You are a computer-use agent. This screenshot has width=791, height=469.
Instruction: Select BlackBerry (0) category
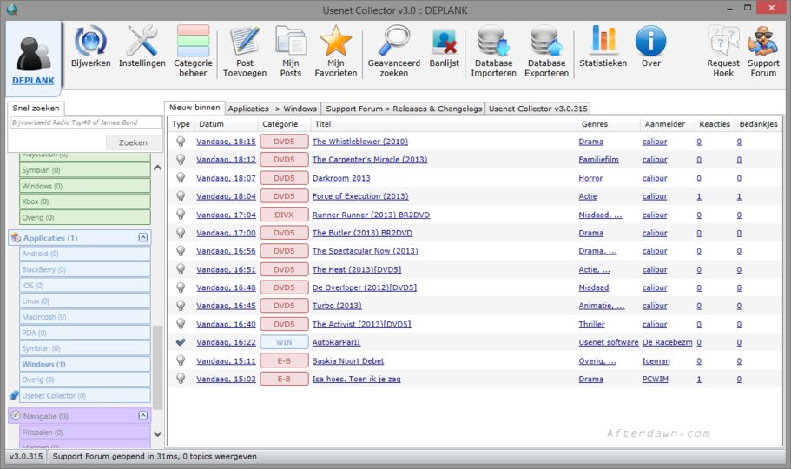coord(85,269)
